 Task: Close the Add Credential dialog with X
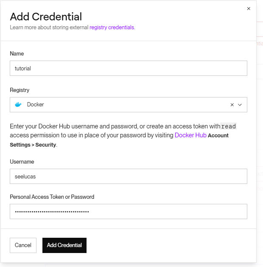pos(249,8)
